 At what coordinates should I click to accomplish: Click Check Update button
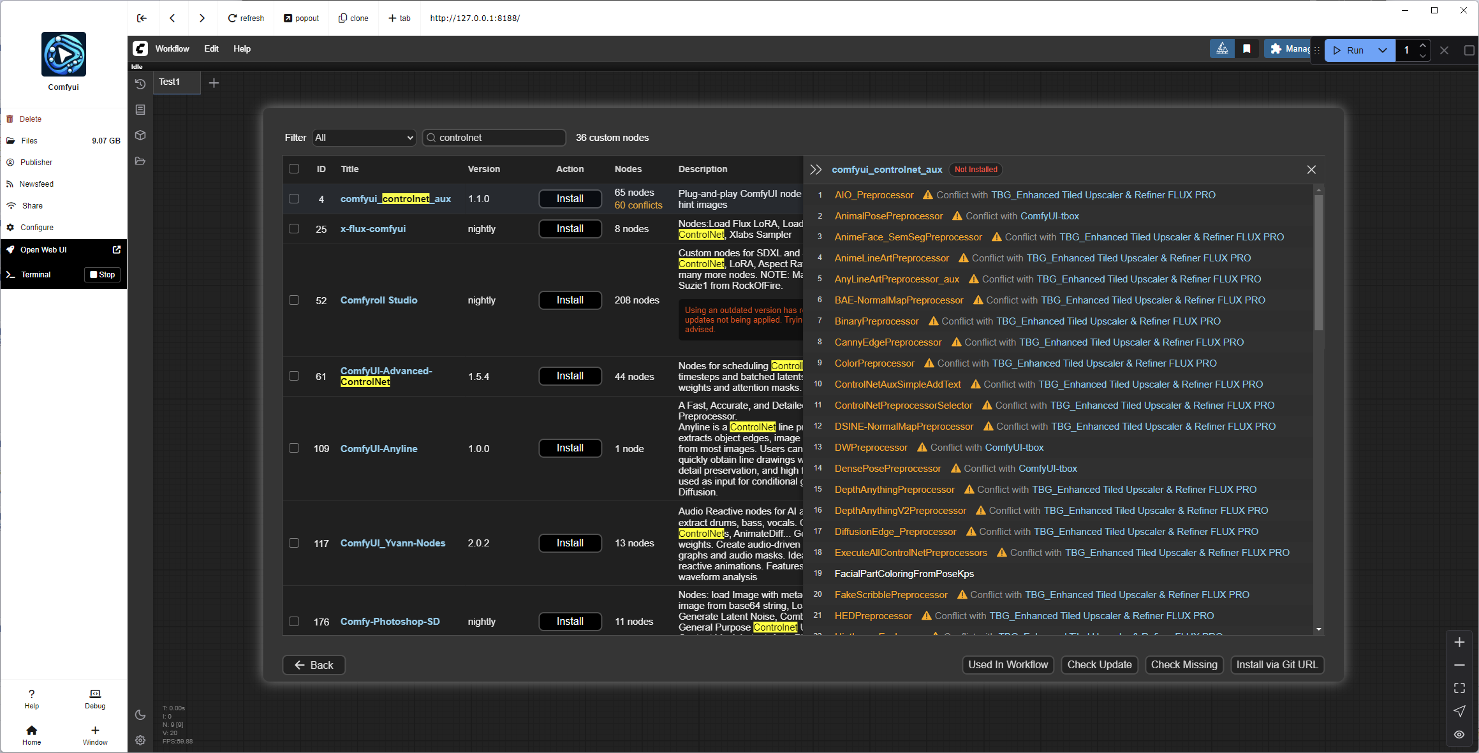pyautogui.click(x=1100, y=665)
